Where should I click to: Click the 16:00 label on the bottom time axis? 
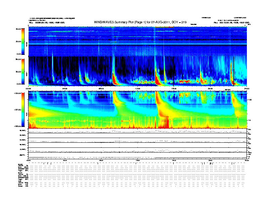pos(174,160)
